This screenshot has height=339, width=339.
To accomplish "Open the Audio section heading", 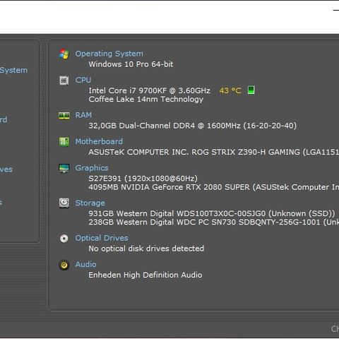I will 85,264.
